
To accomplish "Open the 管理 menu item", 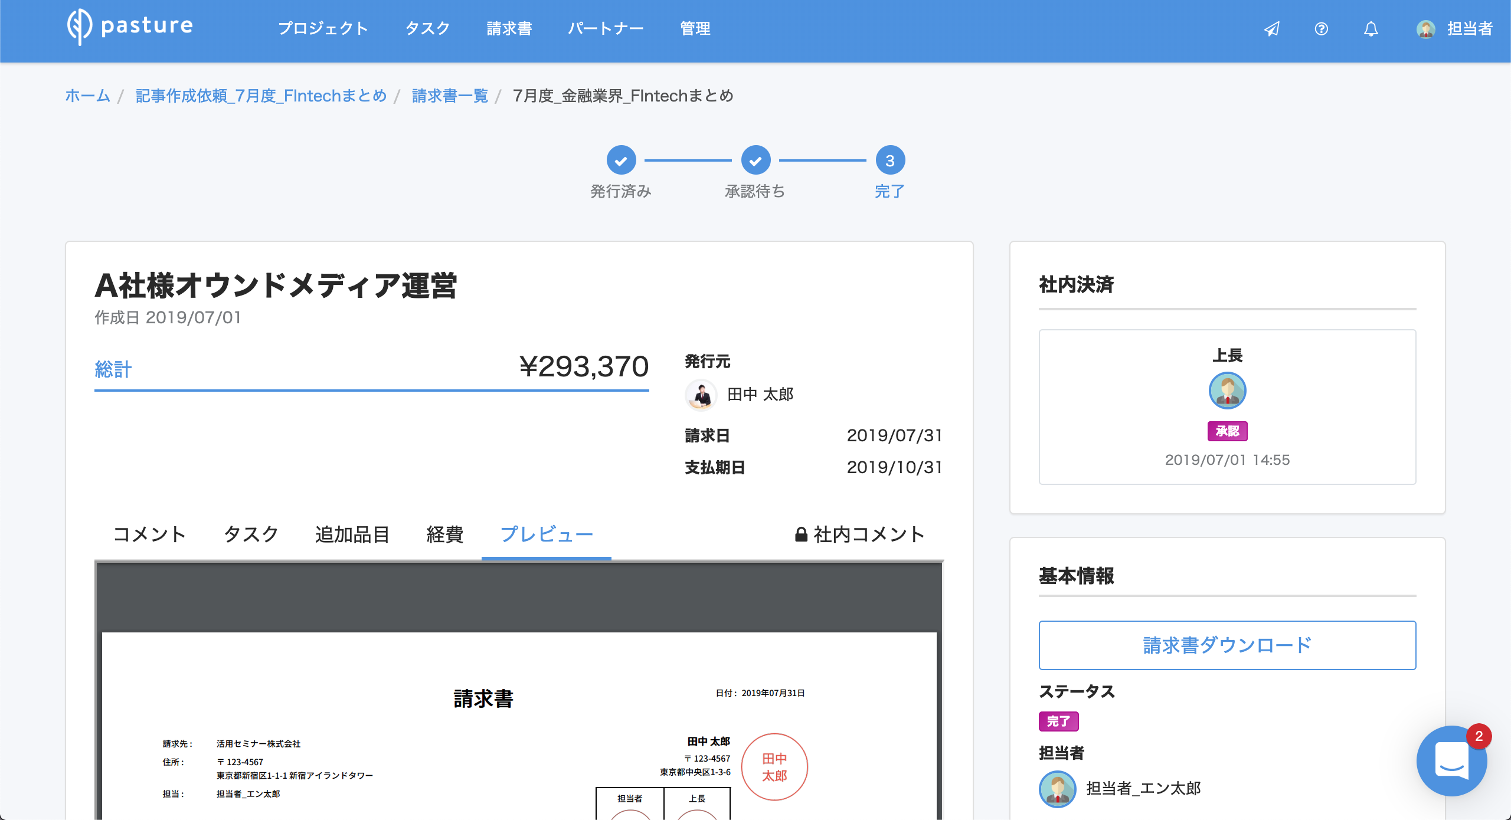I will [695, 29].
